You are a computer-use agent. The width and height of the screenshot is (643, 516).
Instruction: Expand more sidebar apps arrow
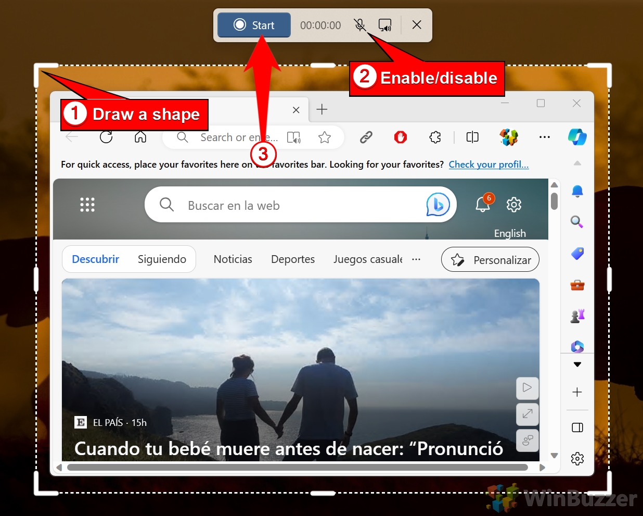tap(577, 364)
